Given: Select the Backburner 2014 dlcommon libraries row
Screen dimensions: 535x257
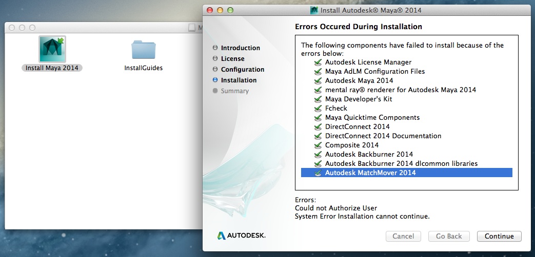Looking at the screenshot, I should (407, 163).
